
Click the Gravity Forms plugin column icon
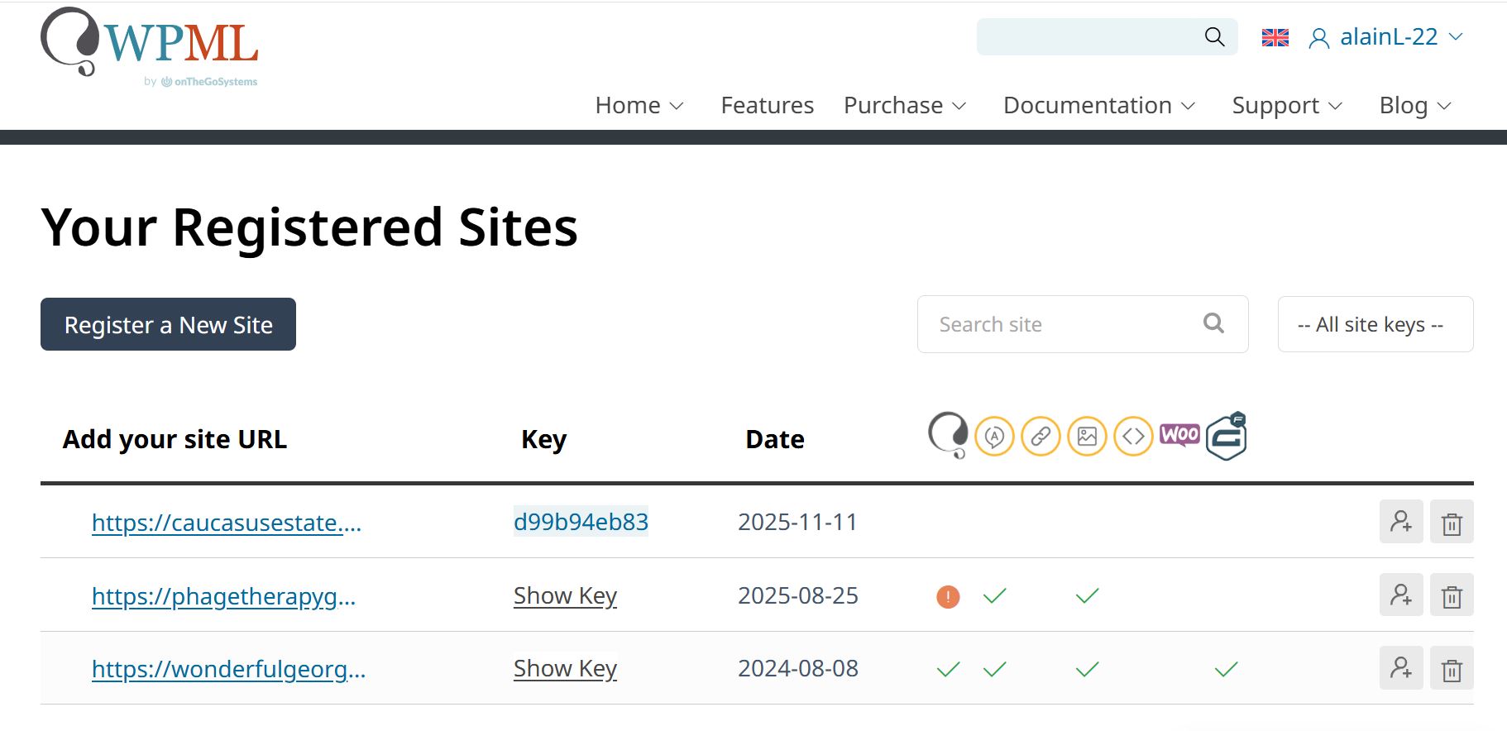tap(1227, 436)
